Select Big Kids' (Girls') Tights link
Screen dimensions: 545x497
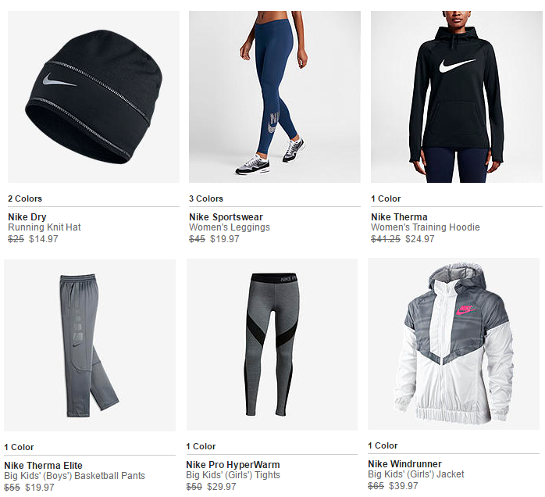coord(233,475)
